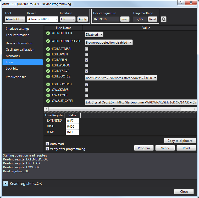The height and width of the screenshot is (198, 199).
Task: Read the device signature
Action: pos(125,19)
